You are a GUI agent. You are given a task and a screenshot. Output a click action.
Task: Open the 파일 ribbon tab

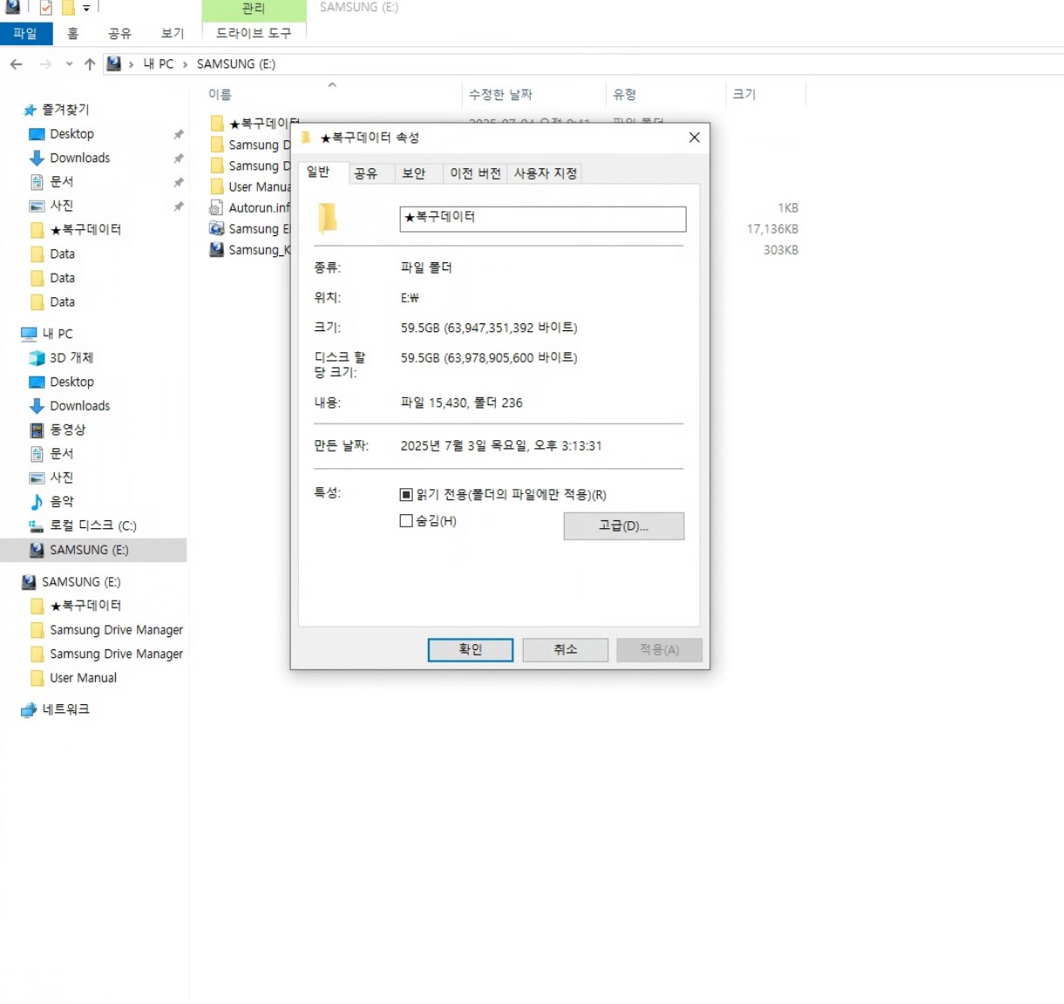(25, 33)
